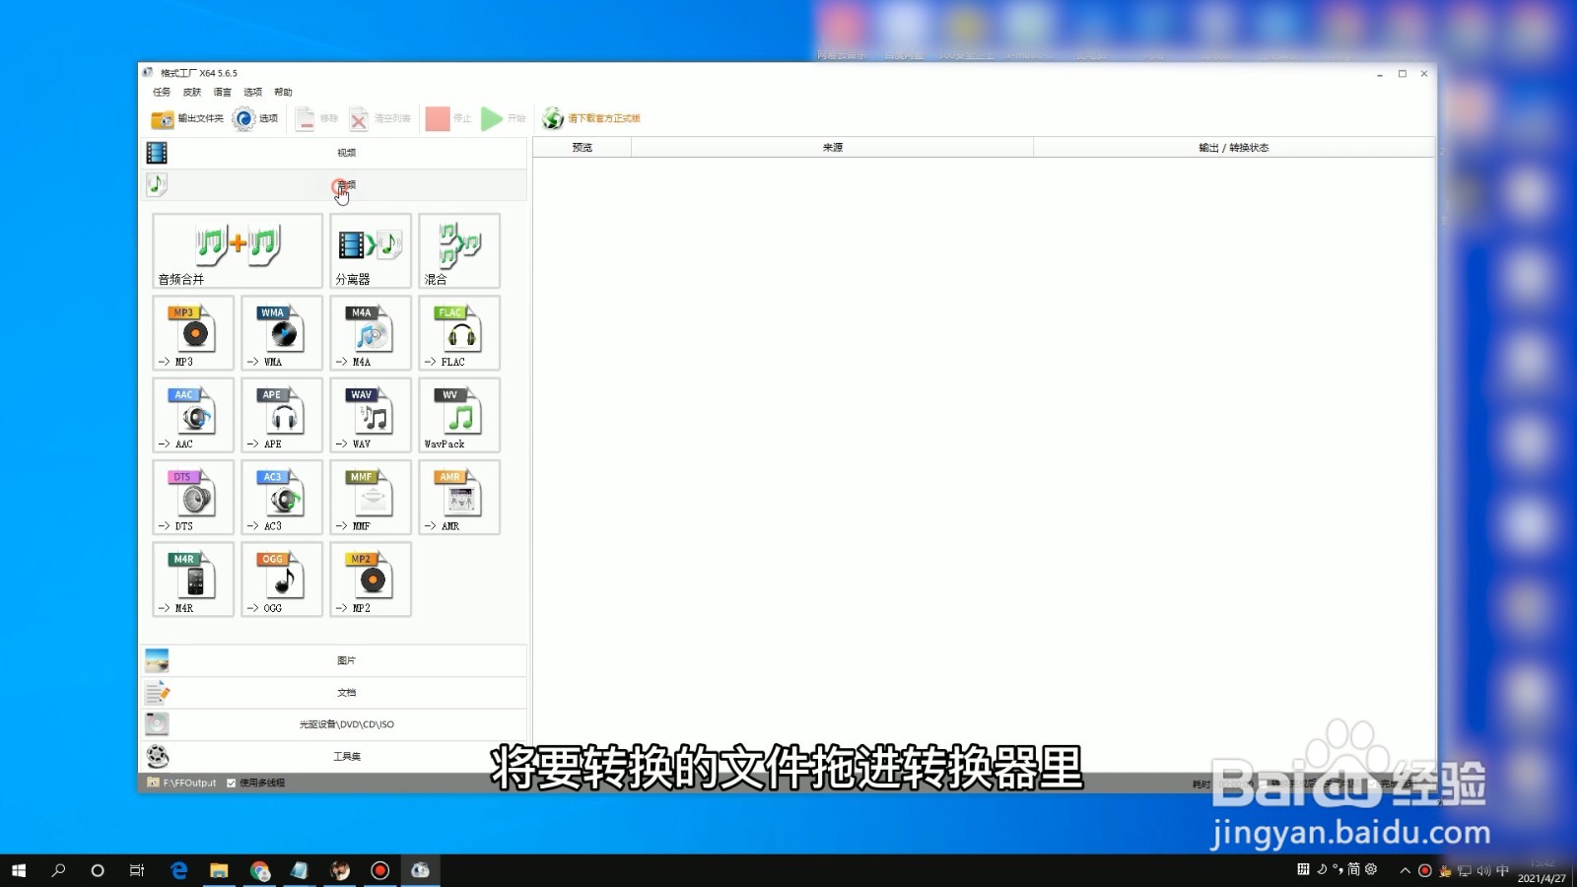This screenshot has height=887, width=1577.
Task: Open the AMR format converter
Action: tap(458, 497)
